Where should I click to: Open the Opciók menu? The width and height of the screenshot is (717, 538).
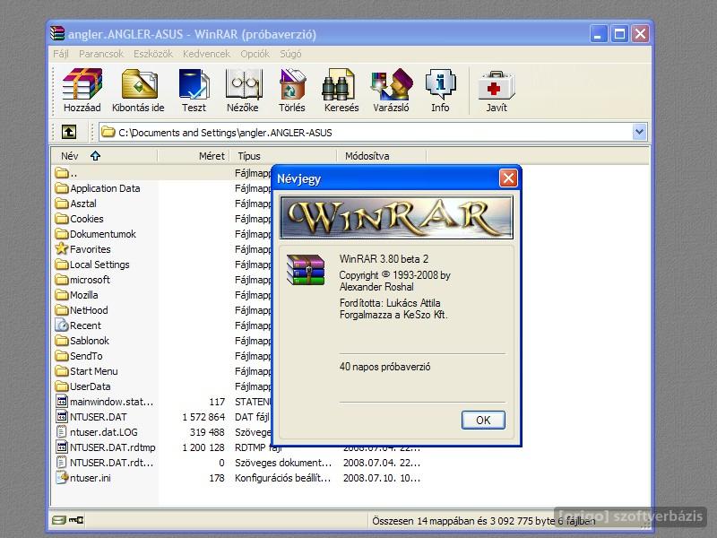255,54
